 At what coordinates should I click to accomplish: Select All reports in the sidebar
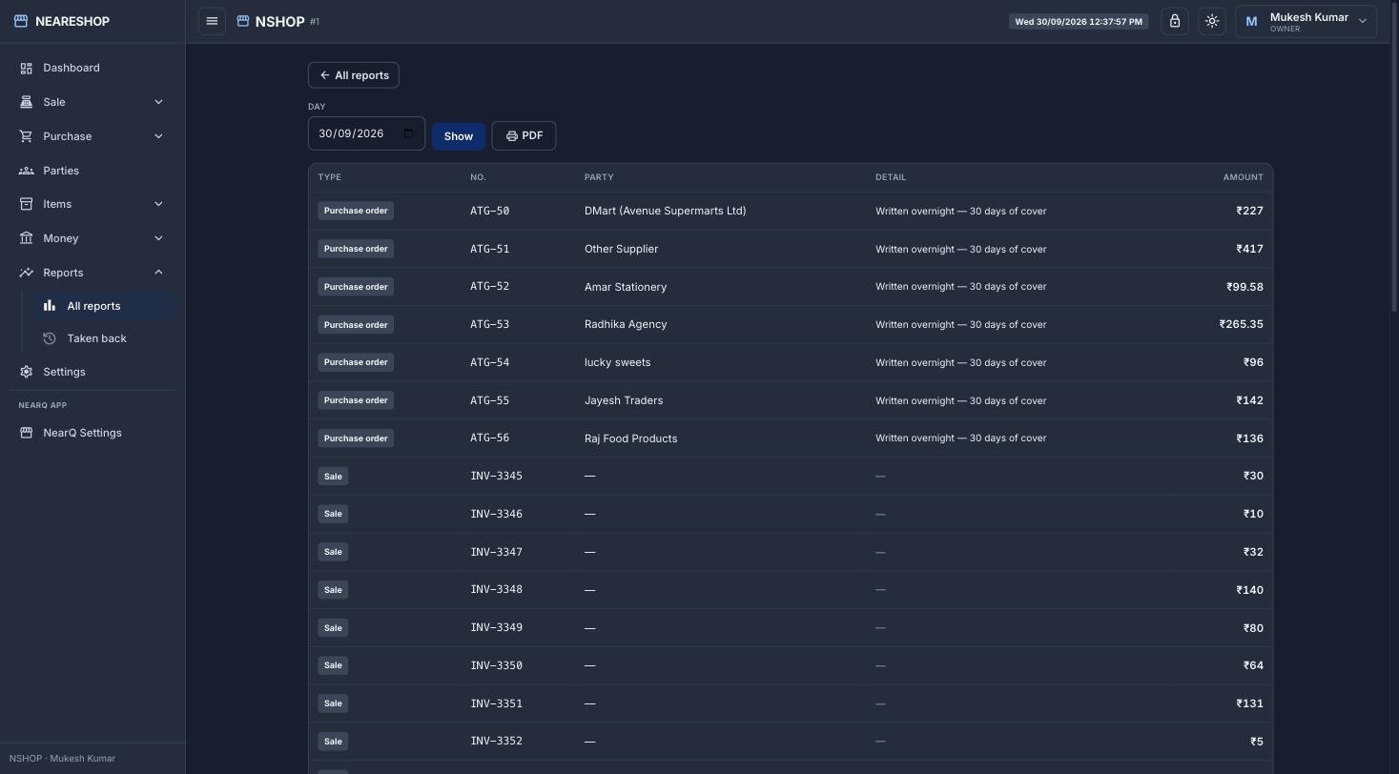click(x=104, y=306)
